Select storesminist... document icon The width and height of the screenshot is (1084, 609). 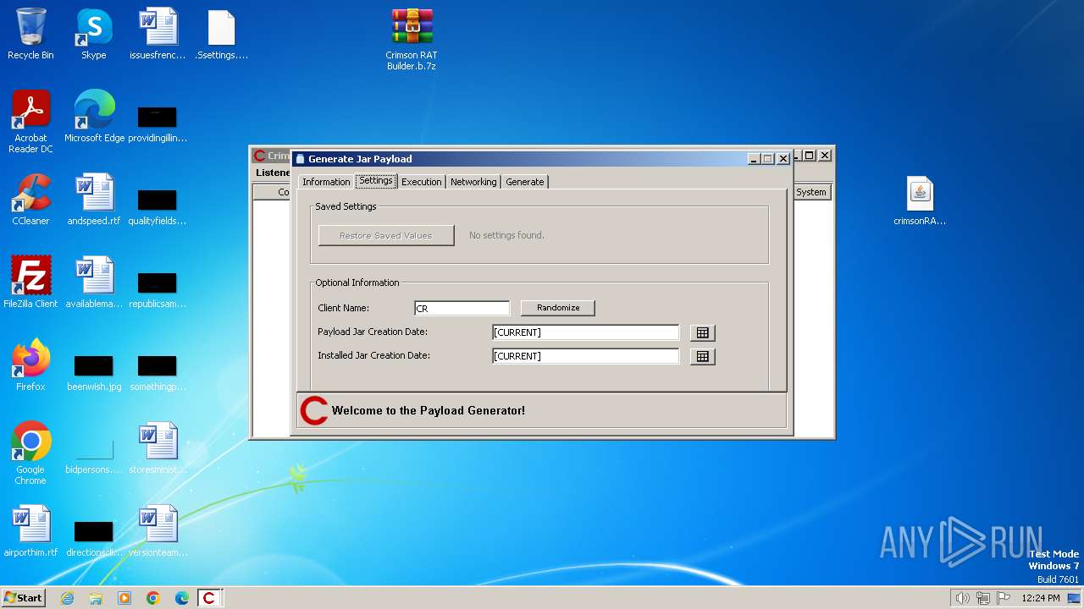(x=158, y=448)
